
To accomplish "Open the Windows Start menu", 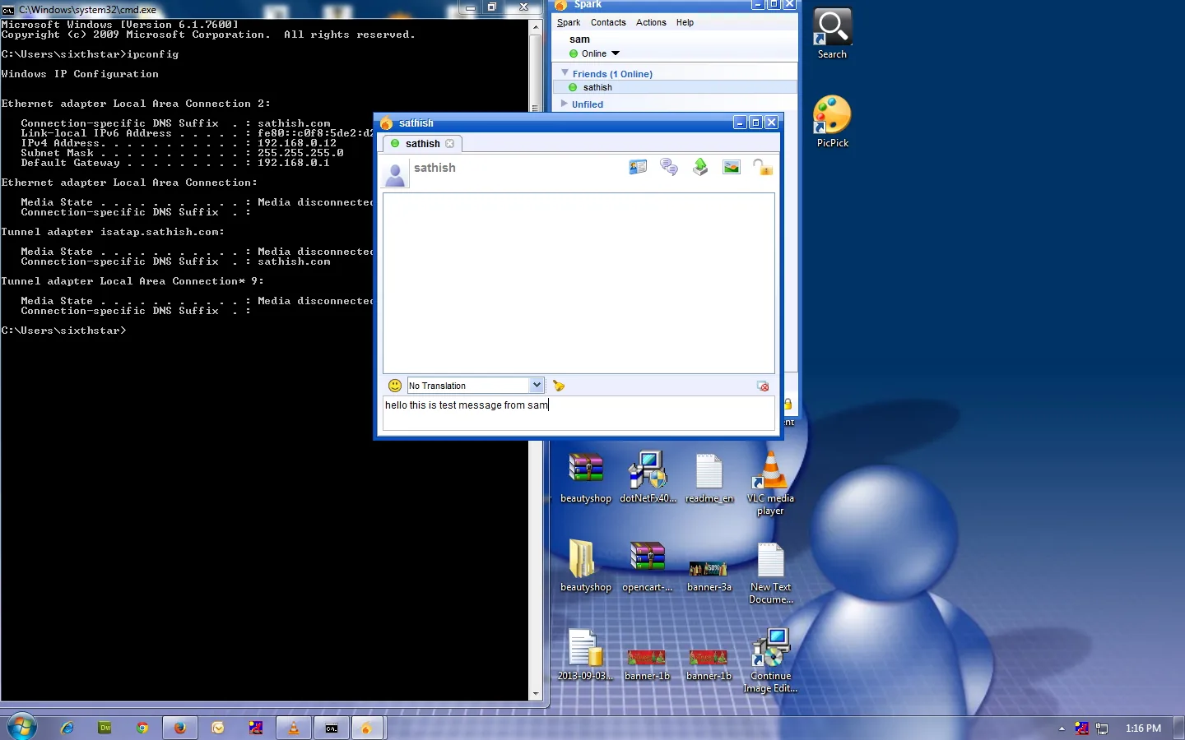I will (x=22, y=727).
